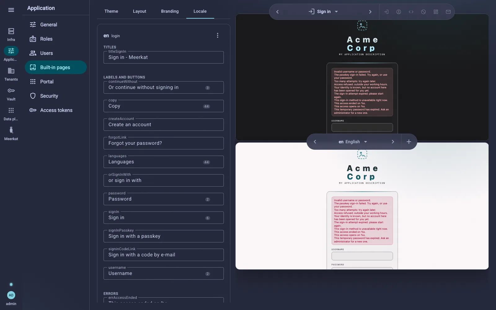496x310 pixels.
Task: Click the 3 badge in continueWithout field
Action: point(208,88)
